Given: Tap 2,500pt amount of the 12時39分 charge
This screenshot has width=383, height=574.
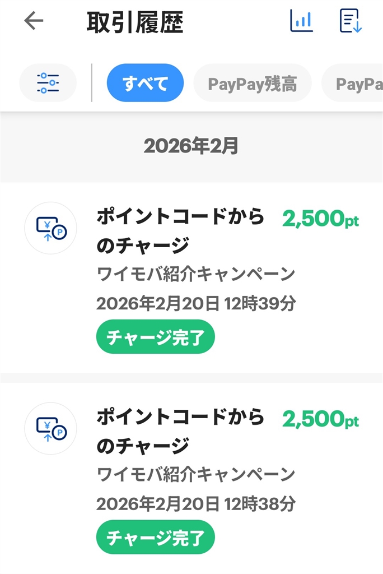Looking at the screenshot, I should pyautogui.click(x=320, y=219).
